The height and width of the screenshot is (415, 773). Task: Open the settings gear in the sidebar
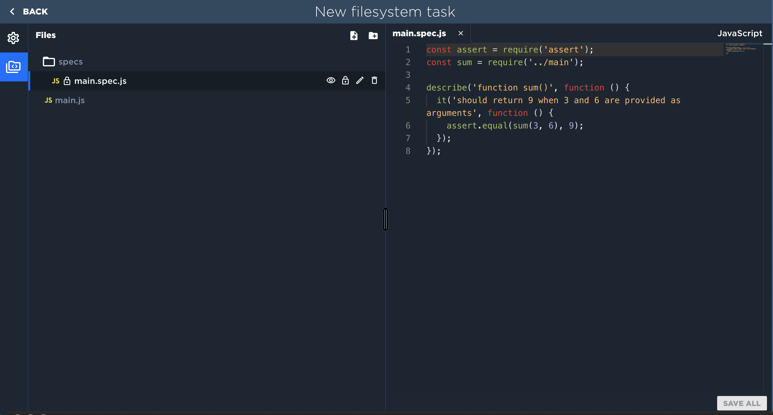14,38
